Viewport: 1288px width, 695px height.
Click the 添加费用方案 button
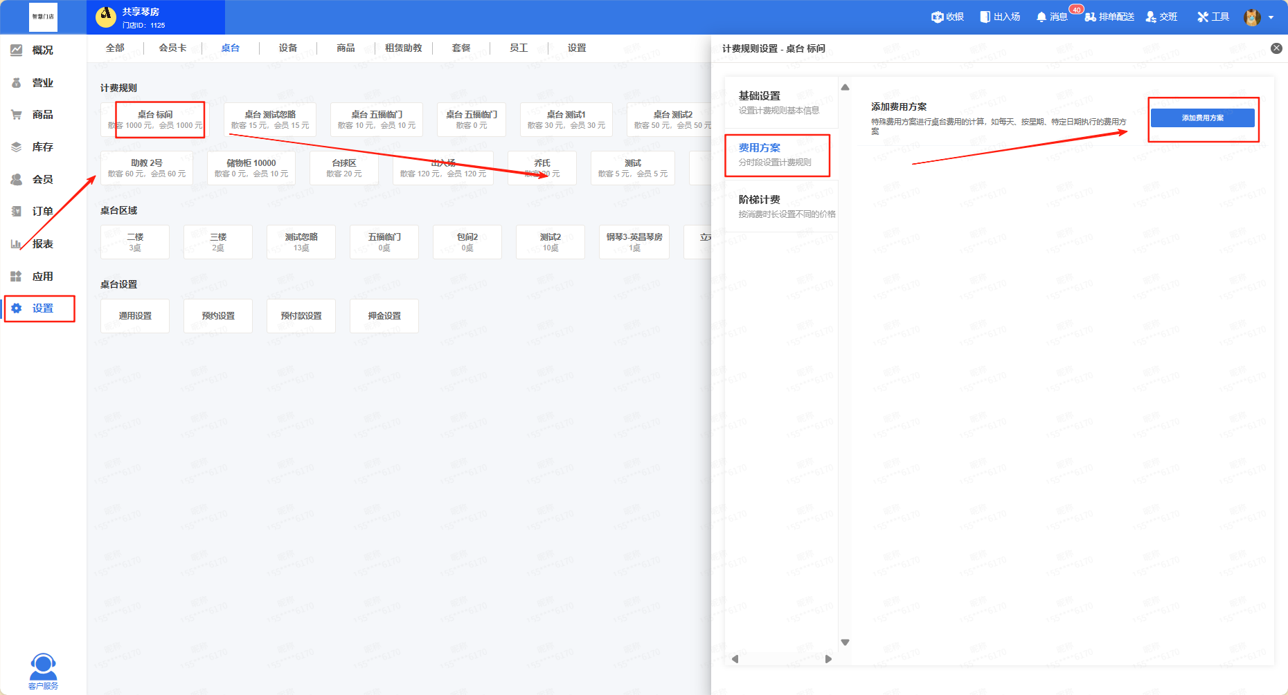click(1202, 118)
